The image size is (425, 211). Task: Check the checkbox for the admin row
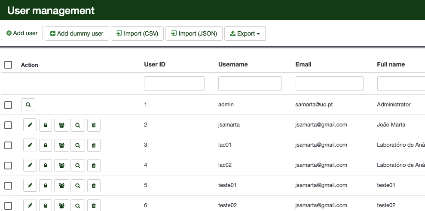pyautogui.click(x=8, y=105)
